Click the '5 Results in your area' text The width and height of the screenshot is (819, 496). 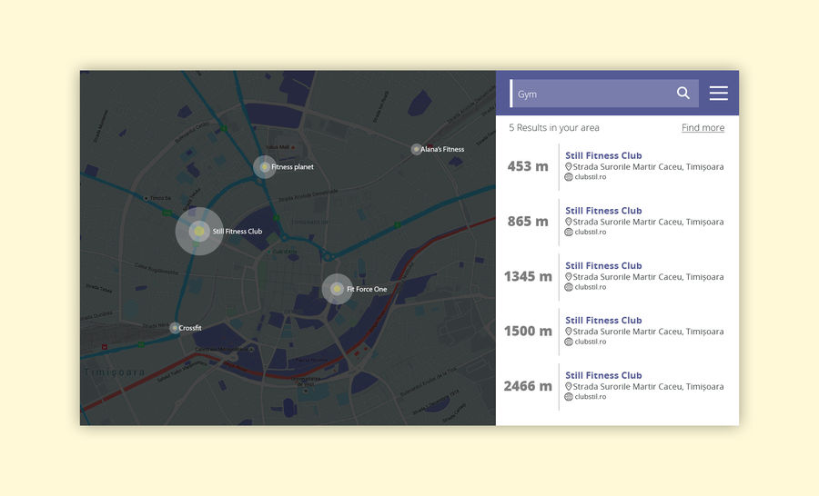click(x=553, y=128)
